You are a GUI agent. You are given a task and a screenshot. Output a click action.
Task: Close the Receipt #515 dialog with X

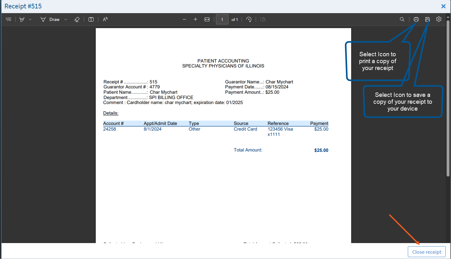(443, 6)
